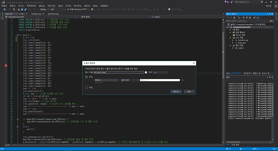Click the process attach toolbar icon
Image resolution: width=278 pixels, height=151 pixels.
coord(92,9)
